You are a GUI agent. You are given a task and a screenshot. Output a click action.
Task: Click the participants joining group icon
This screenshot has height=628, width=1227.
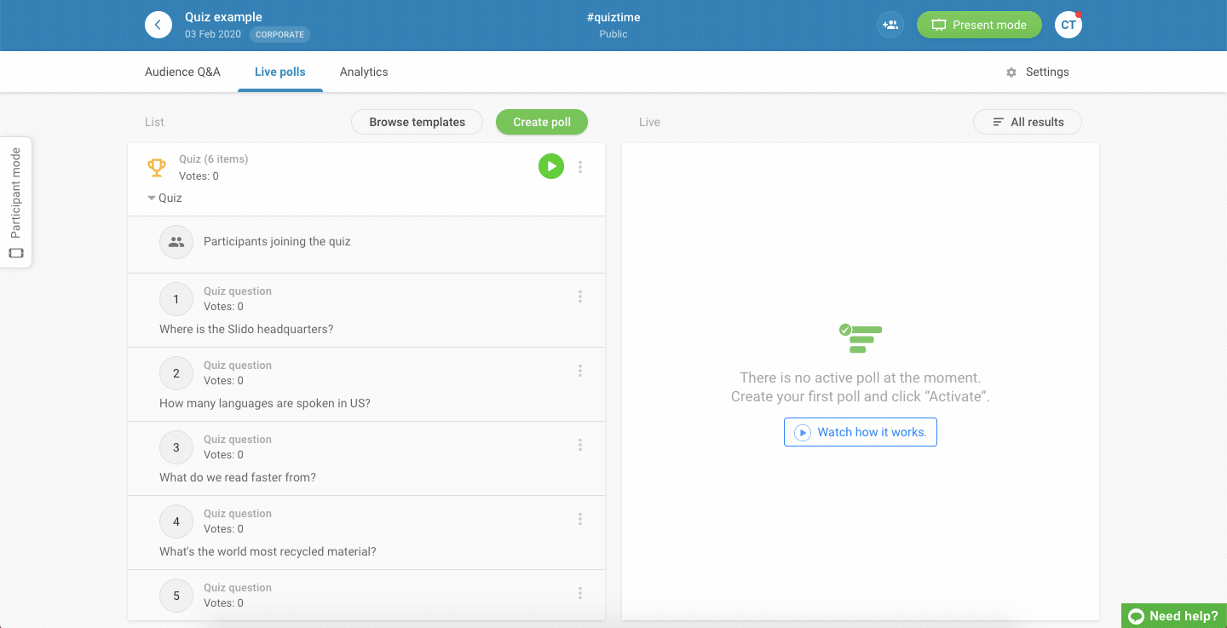tap(176, 242)
